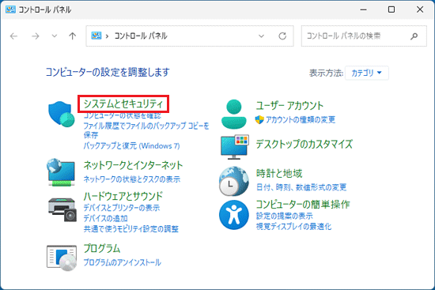Open デスクトップのカスタマイズ category link

coord(304,144)
